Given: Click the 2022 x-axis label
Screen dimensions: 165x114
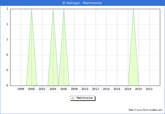Looking at the screenshot, I should point(149,89).
